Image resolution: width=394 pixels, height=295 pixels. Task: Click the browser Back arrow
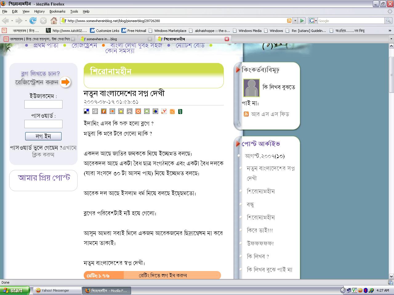pyautogui.click(x=5, y=21)
